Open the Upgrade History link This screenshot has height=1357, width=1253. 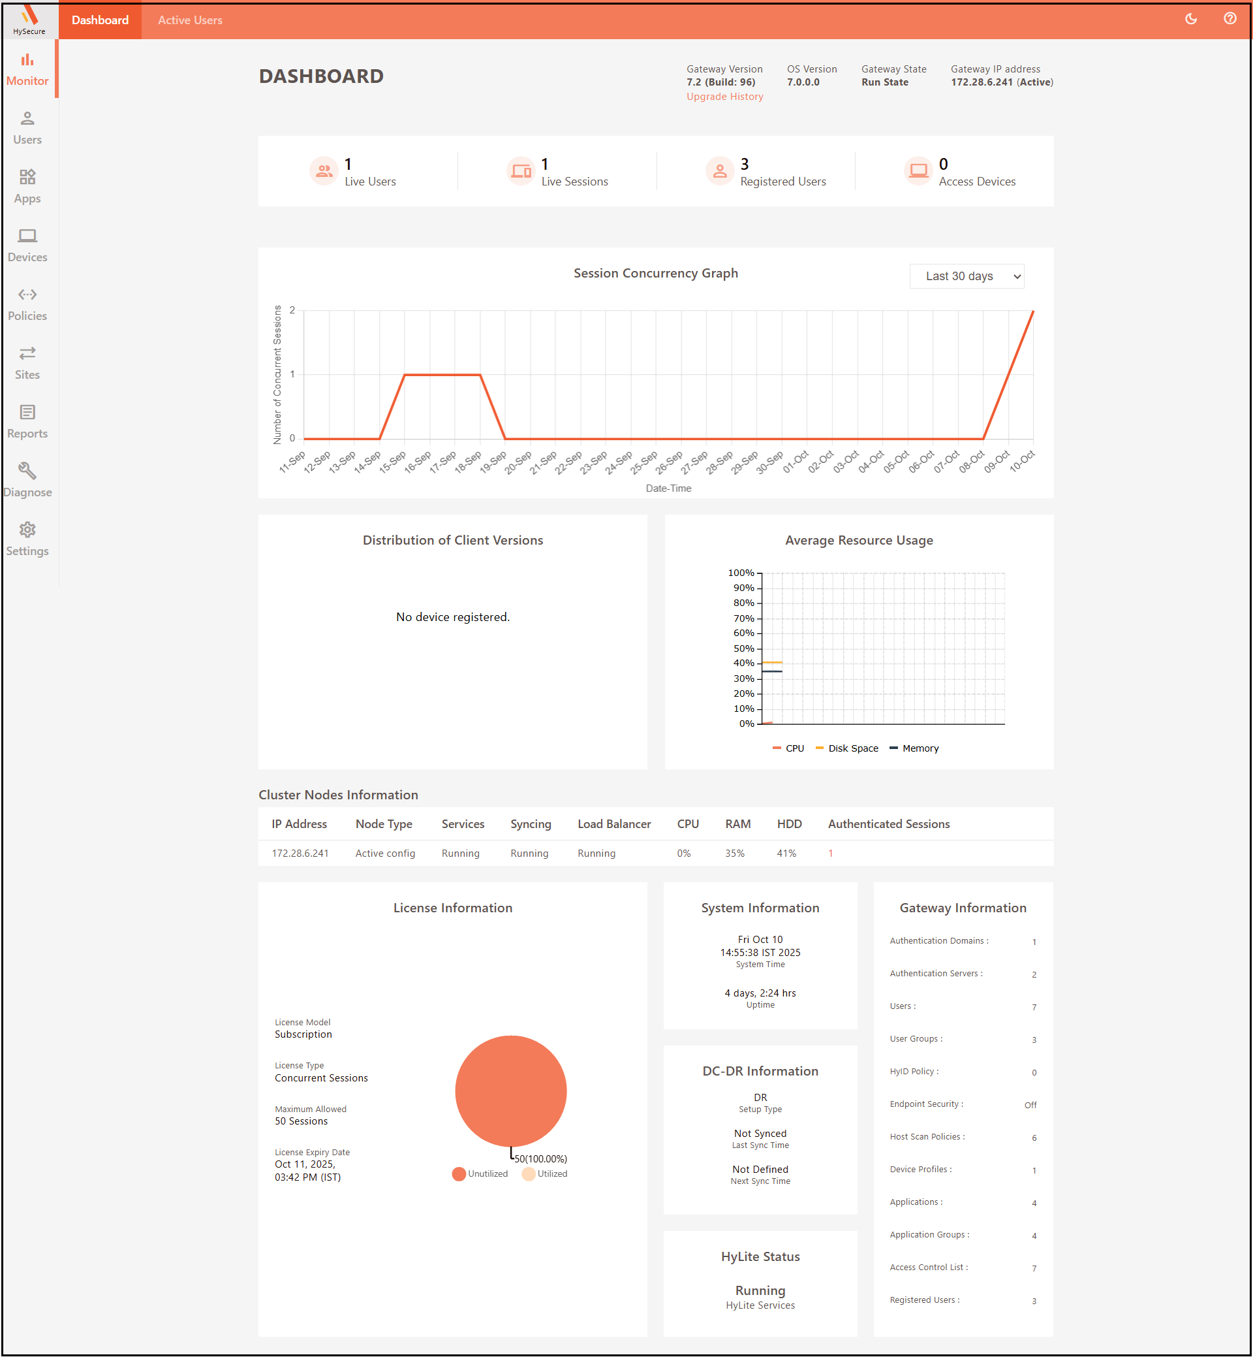pos(724,97)
